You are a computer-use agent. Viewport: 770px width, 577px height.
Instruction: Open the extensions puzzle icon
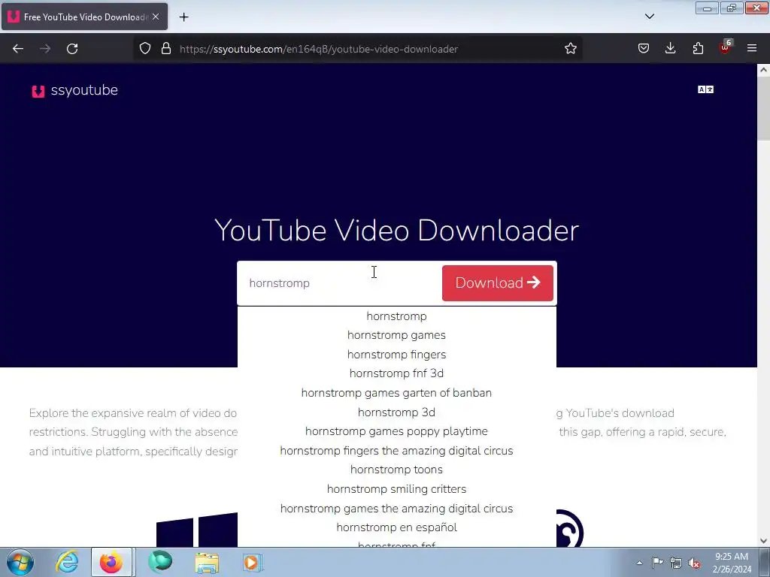click(x=698, y=49)
